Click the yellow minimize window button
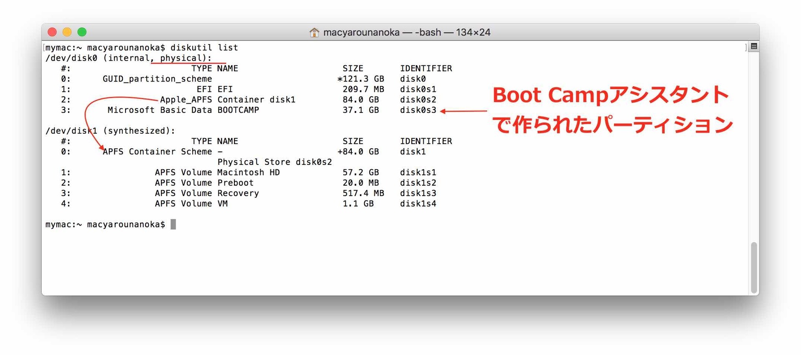This screenshot has width=801, height=355. 67,32
